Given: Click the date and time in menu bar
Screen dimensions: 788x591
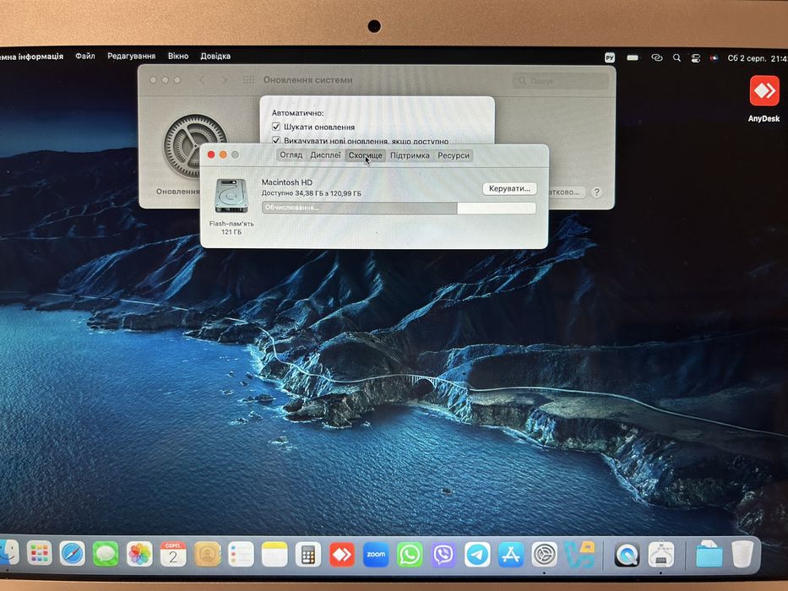Looking at the screenshot, I should tap(757, 58).
